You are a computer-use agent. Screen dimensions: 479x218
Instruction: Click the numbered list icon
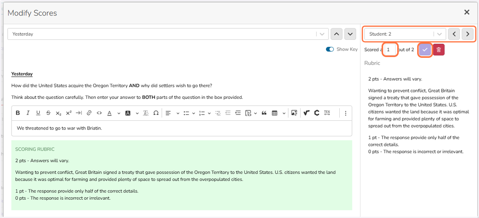point(202,113)
